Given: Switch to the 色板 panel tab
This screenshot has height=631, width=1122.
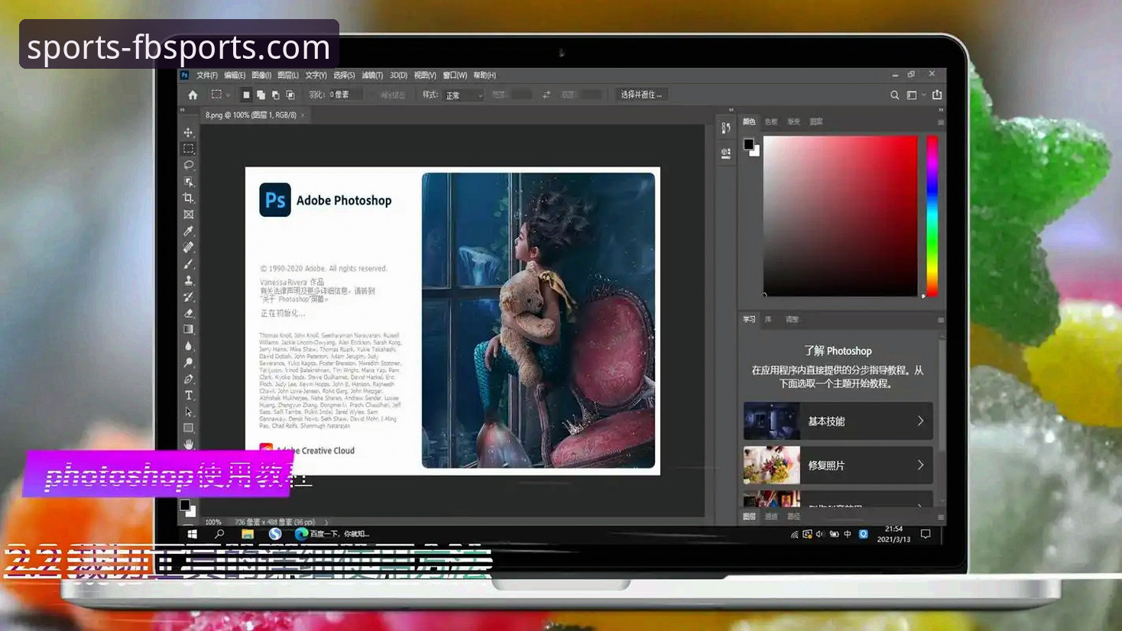Looking at the screenshot, I should coord(771,121).
